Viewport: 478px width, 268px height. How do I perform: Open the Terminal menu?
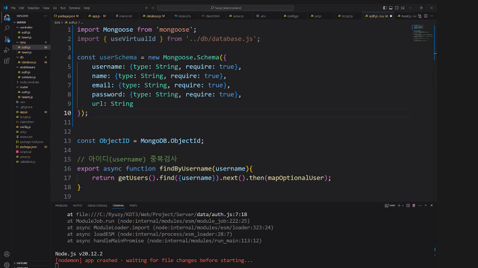pos(74,8)
